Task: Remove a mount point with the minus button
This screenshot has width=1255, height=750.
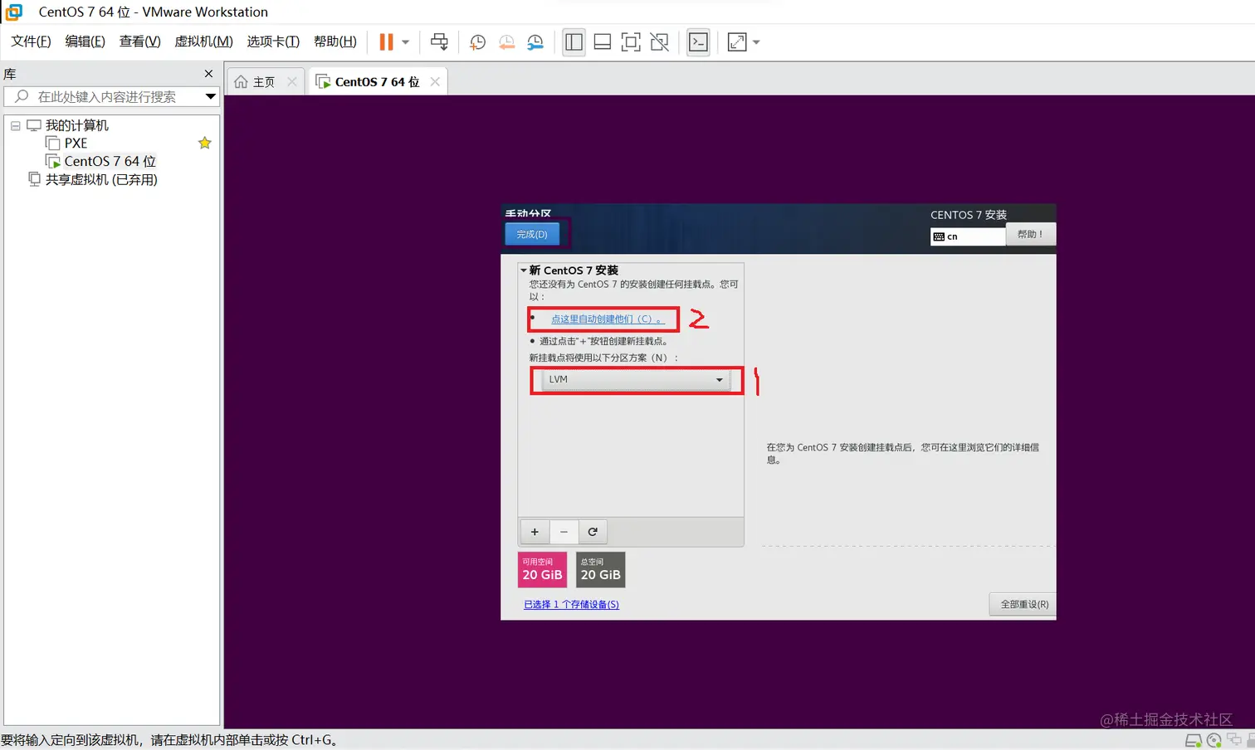Action: coord(564,532)
